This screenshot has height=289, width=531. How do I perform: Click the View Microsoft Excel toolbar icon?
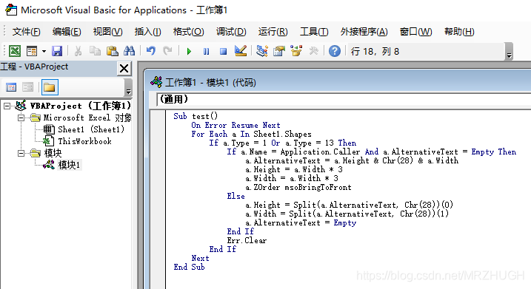(15, 51)
